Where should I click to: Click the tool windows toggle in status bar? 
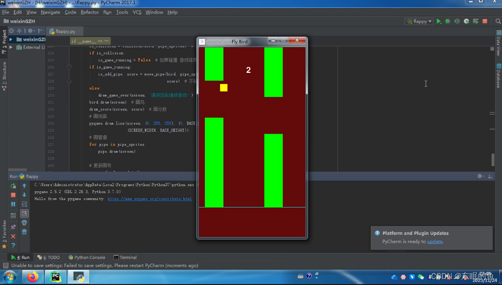pos(6,266)
